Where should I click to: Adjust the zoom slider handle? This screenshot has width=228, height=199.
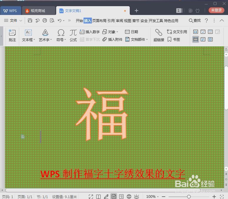(189, 197)
